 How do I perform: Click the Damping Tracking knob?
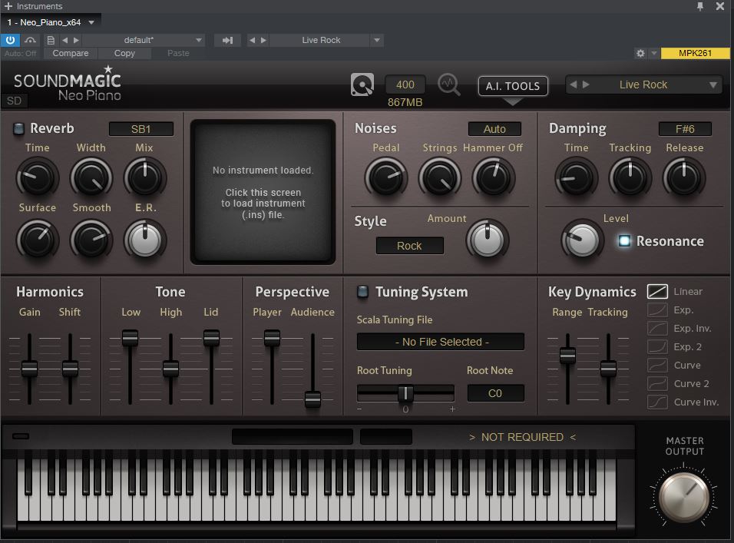630,178
